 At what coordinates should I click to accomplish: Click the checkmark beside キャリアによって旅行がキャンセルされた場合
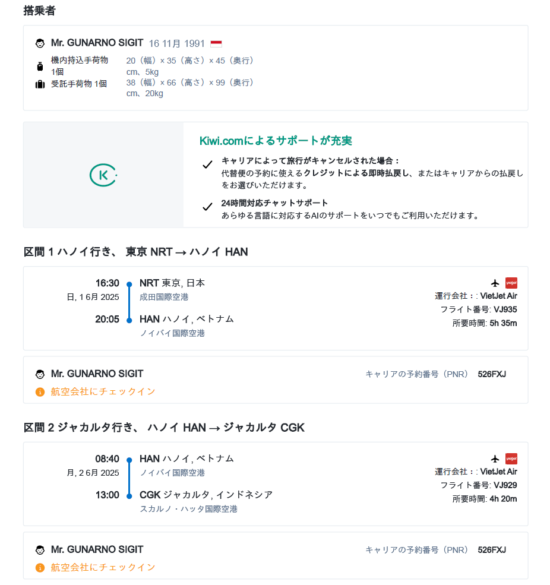click(207, 165)
